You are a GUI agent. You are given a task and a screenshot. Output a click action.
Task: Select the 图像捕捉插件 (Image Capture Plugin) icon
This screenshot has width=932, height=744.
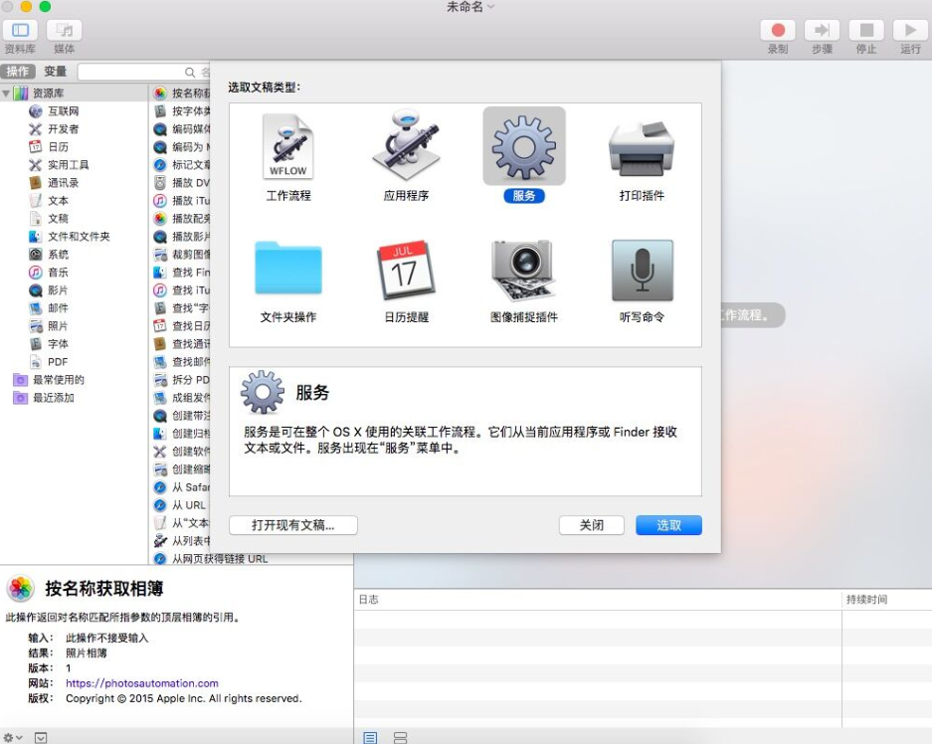point(525,269)
